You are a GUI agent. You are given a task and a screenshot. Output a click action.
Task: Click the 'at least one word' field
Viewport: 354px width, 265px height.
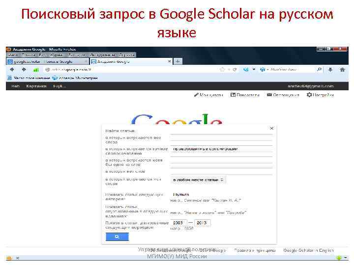[x=221, y=160]
